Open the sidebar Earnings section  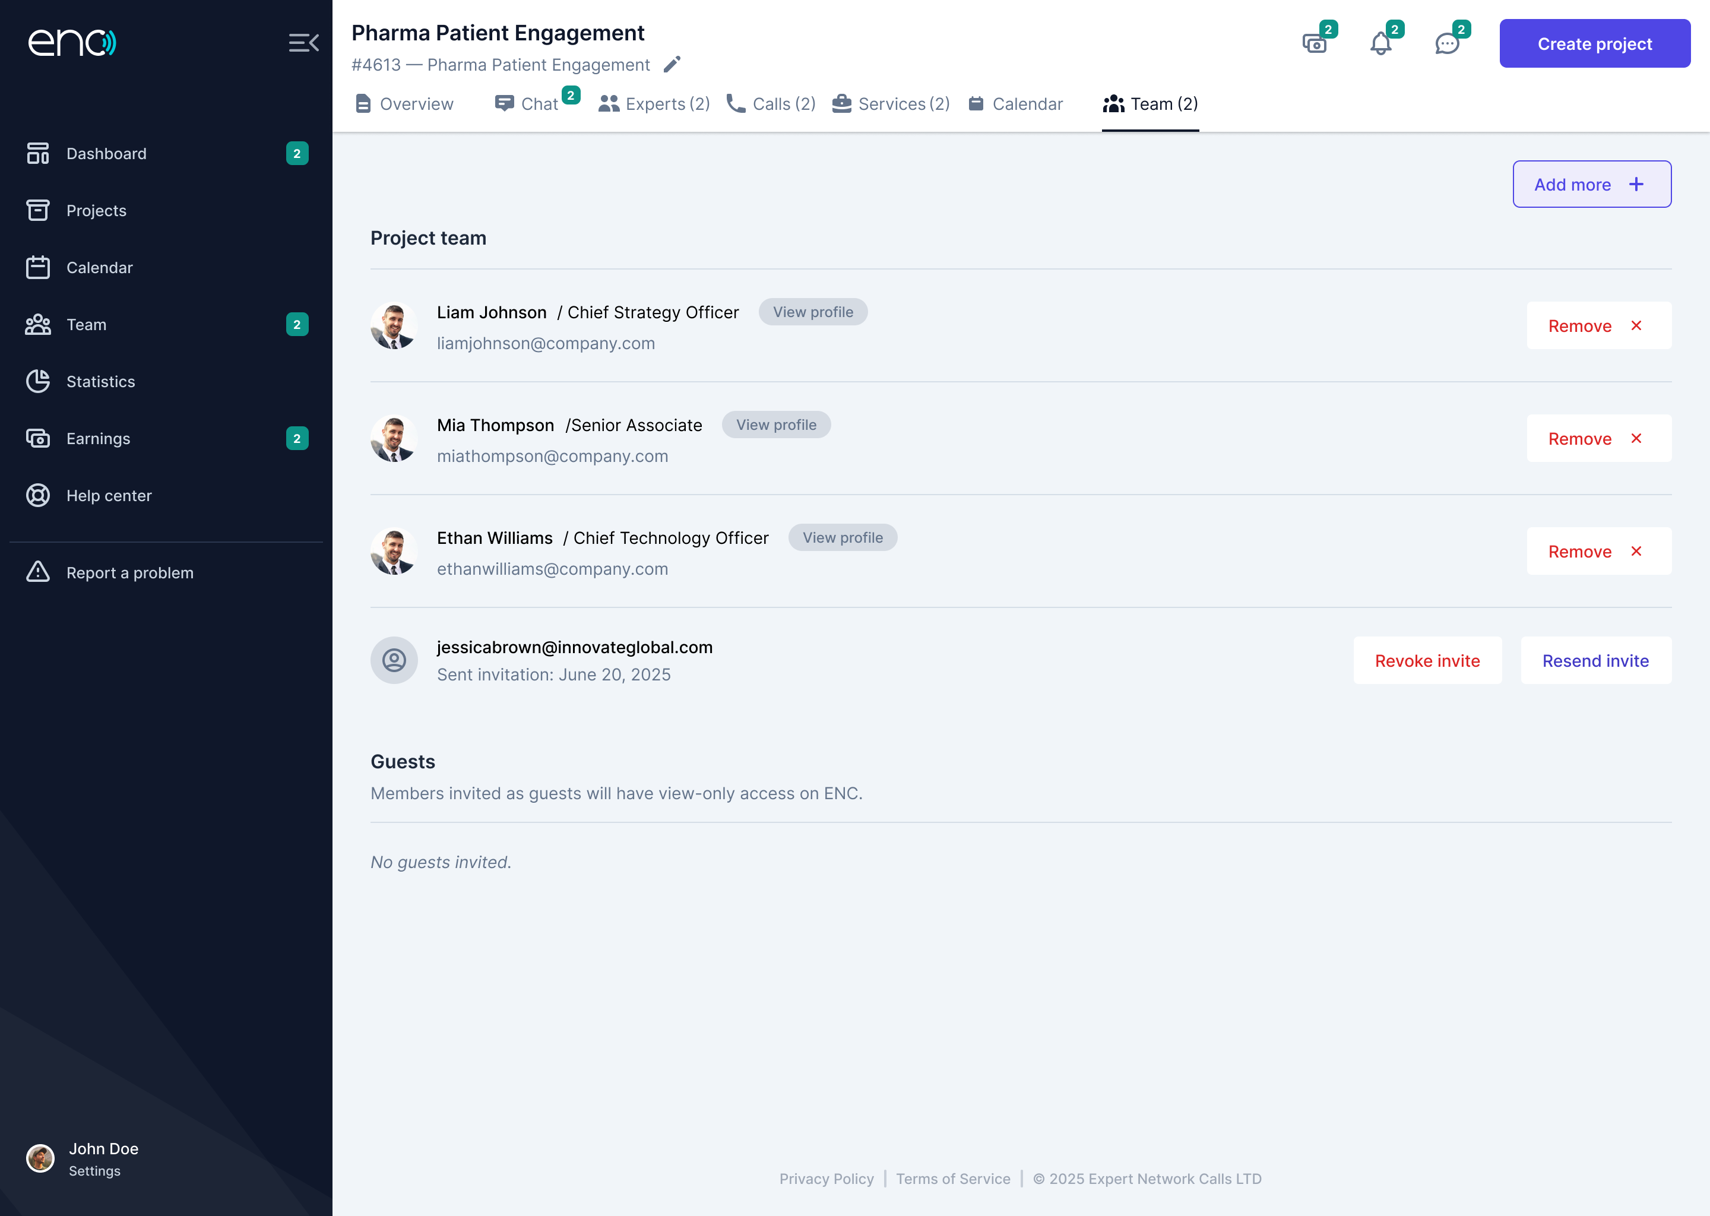tap(98, 438)
